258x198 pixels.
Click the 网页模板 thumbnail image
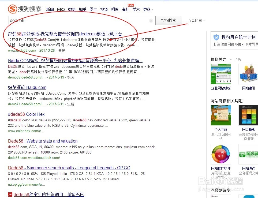248,115
